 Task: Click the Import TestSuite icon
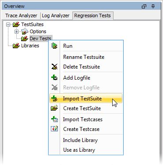tap(54, 99)
